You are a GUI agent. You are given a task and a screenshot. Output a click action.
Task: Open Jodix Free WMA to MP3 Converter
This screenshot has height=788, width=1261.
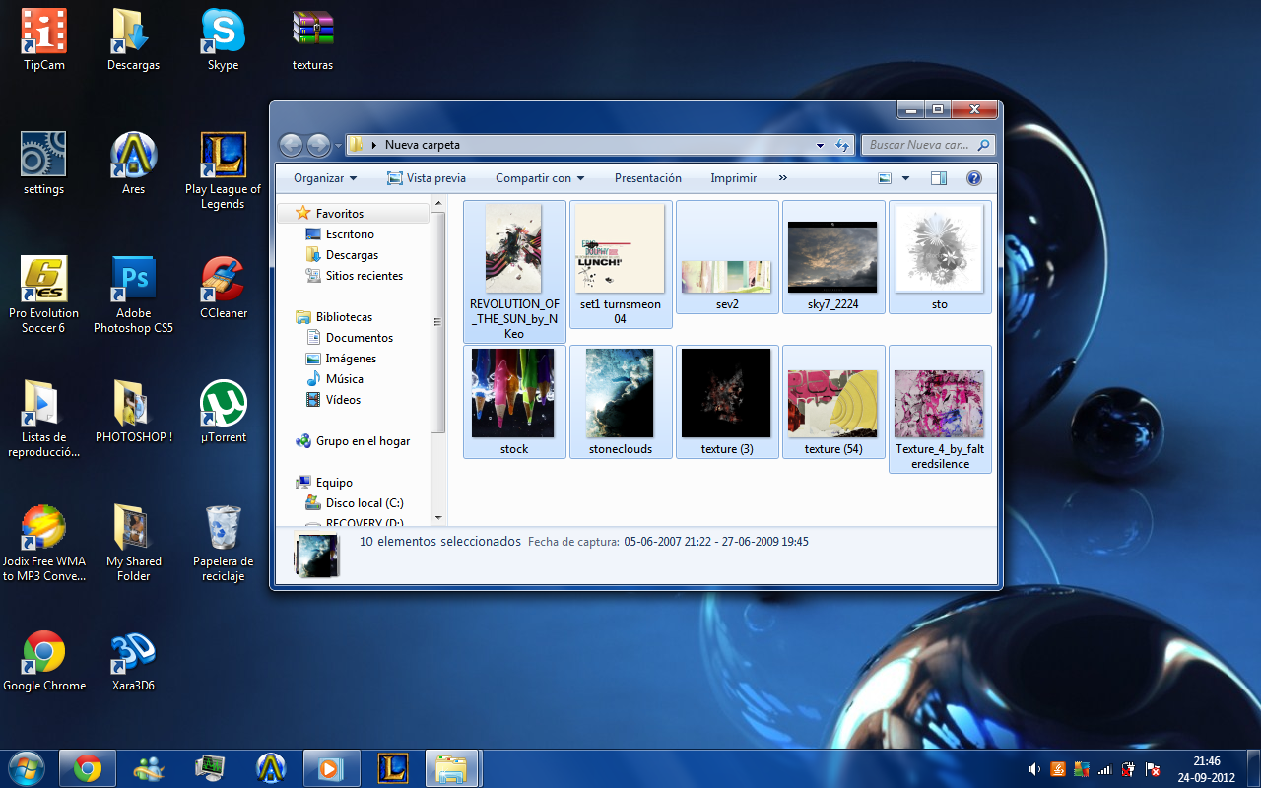[x=44, y=543]
